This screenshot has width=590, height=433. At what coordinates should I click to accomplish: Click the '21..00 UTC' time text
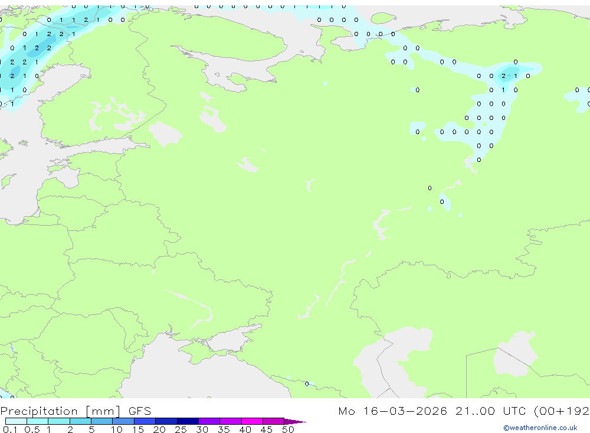[x=490, y=411]
